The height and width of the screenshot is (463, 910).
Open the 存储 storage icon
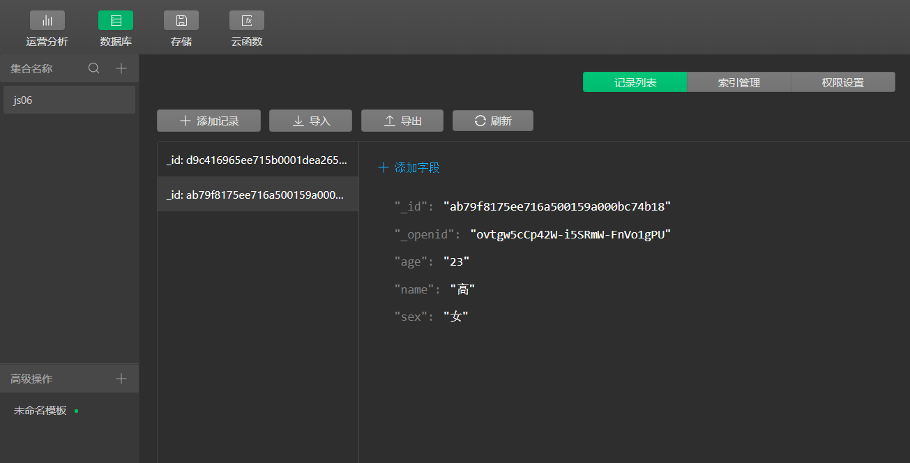(x=181, y=20)
